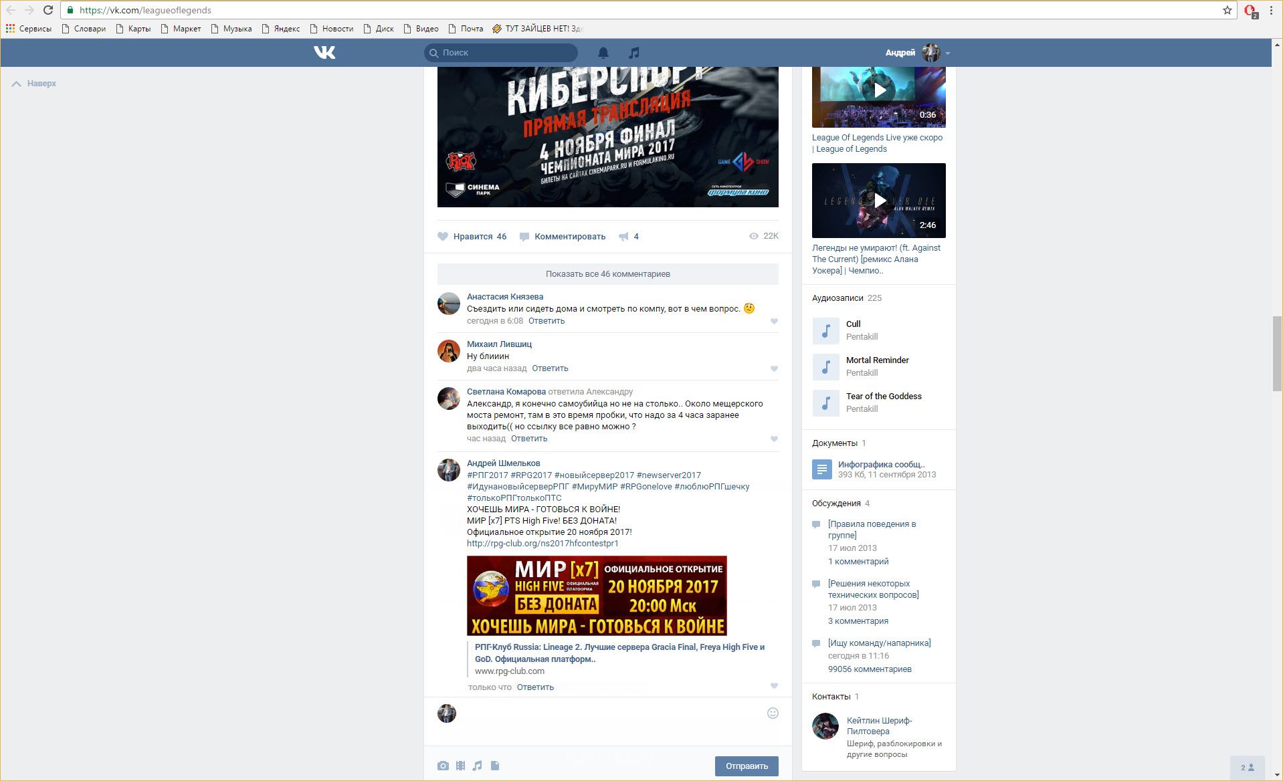This screenshot has width=1283, height=781.
Task: Jump to top with the Наверх button
Action: 34,84
